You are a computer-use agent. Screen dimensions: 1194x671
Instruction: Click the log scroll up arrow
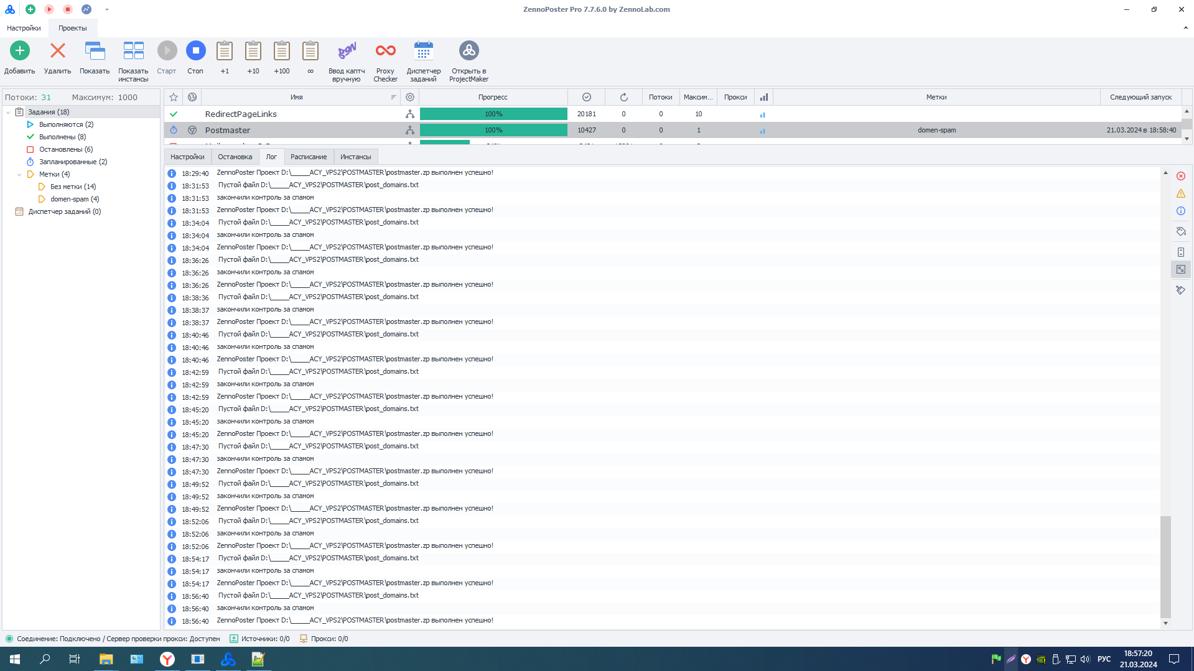tap(1165, 173)
